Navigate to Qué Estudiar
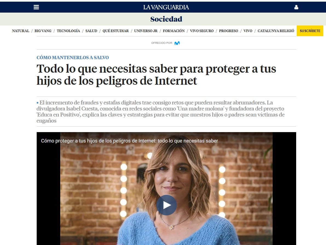This screenshot has width=326, height=245. coord(116,31)
